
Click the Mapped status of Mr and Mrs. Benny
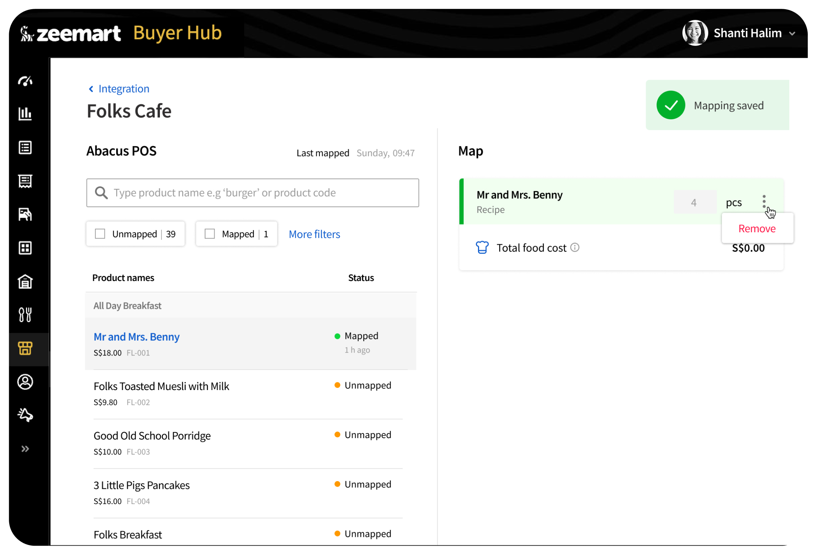tap(357, 336)
